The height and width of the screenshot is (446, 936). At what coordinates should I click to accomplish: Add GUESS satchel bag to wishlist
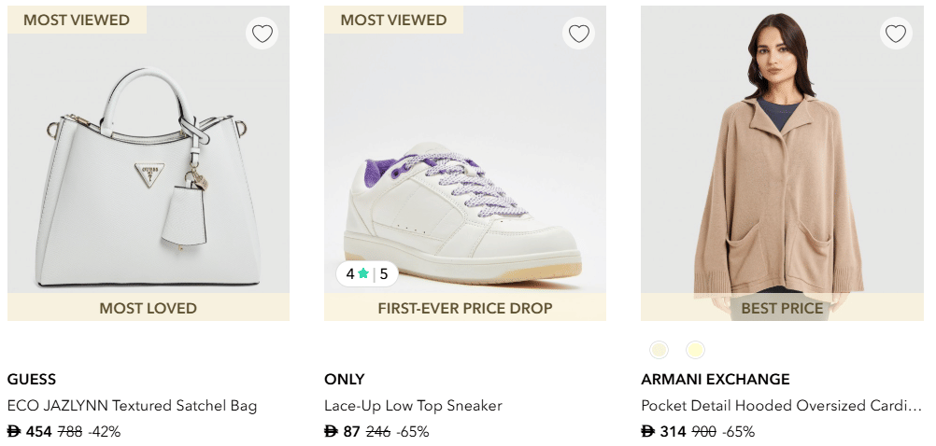(262, 35)
